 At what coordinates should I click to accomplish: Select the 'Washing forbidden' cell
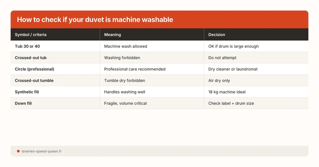click(x=152, y=58)
